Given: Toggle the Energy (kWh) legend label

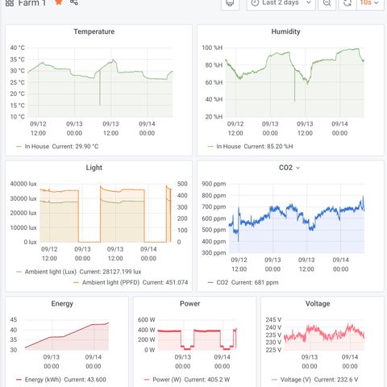Looking at the screenshot, I should (43, 380).
